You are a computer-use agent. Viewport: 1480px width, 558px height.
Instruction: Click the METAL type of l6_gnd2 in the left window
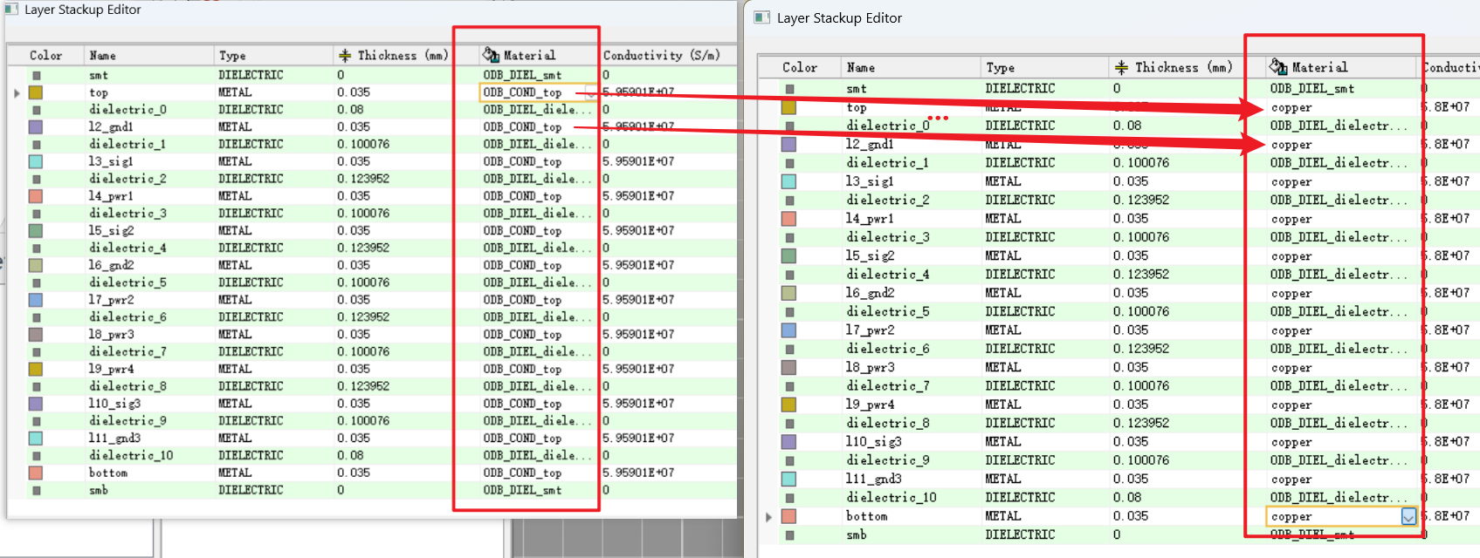click(x=235, y=265)
